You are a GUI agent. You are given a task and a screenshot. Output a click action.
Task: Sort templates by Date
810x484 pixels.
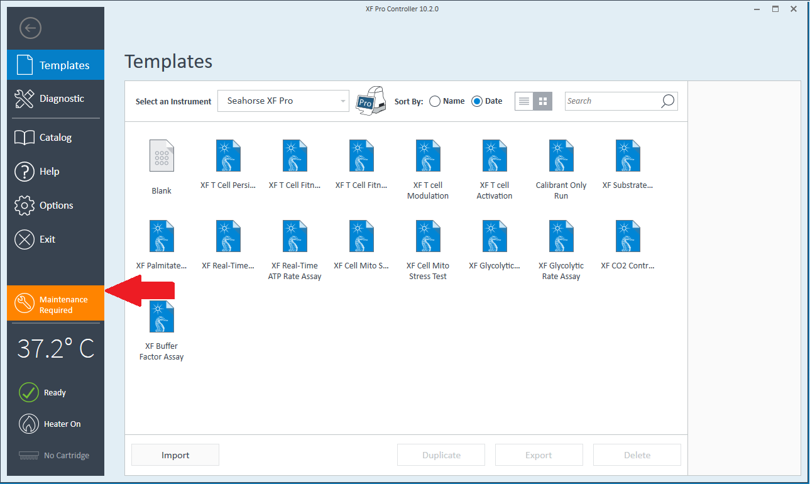(x=477, y=101)
